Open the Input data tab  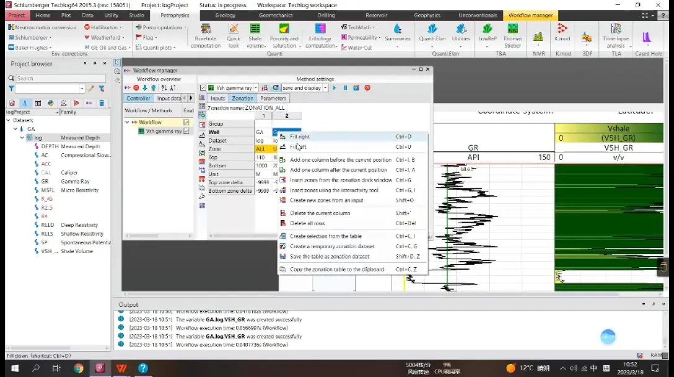(x=169, y=98)
